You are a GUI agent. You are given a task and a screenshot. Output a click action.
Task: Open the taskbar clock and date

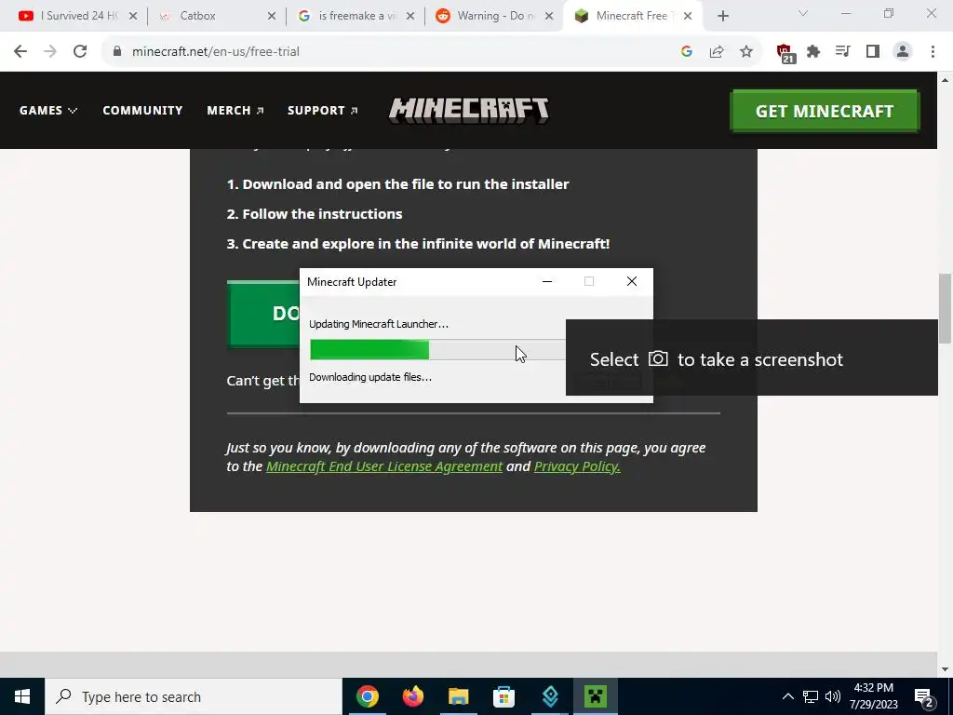(873, 696)
